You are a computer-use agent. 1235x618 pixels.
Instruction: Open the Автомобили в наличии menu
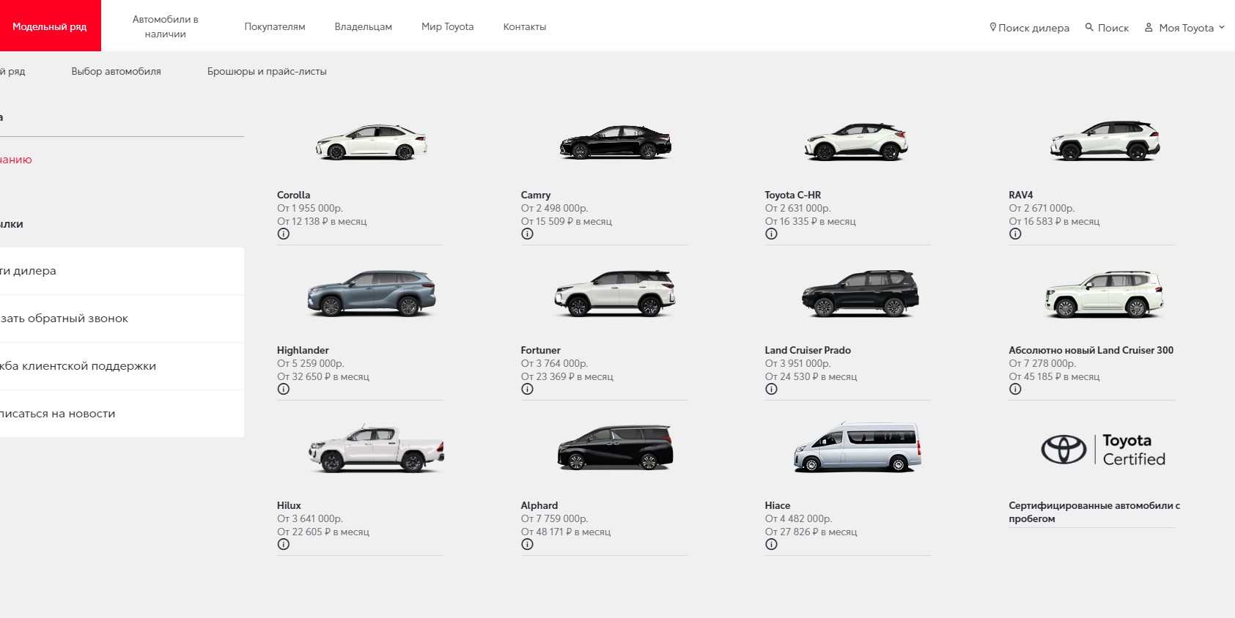[166, 26]
